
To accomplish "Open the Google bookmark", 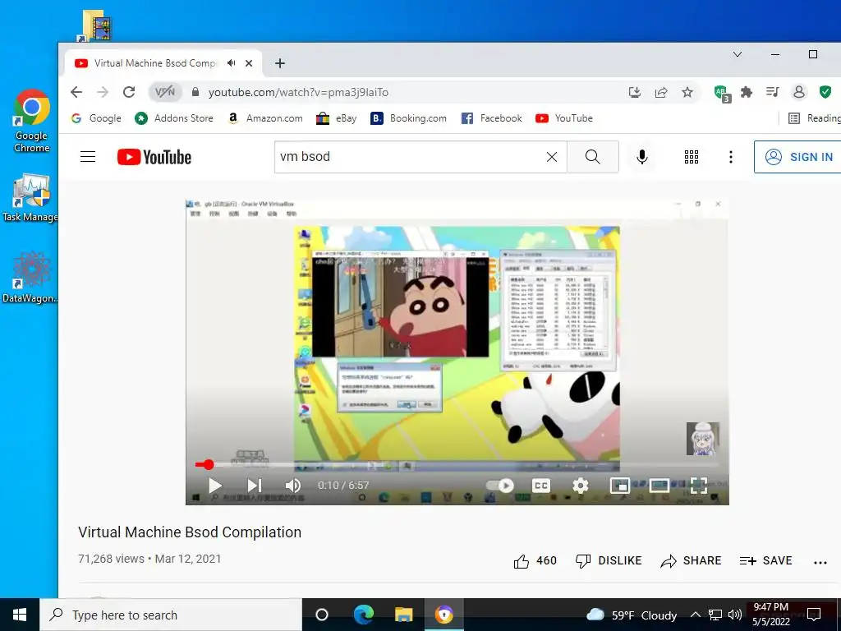I will 97,118.
